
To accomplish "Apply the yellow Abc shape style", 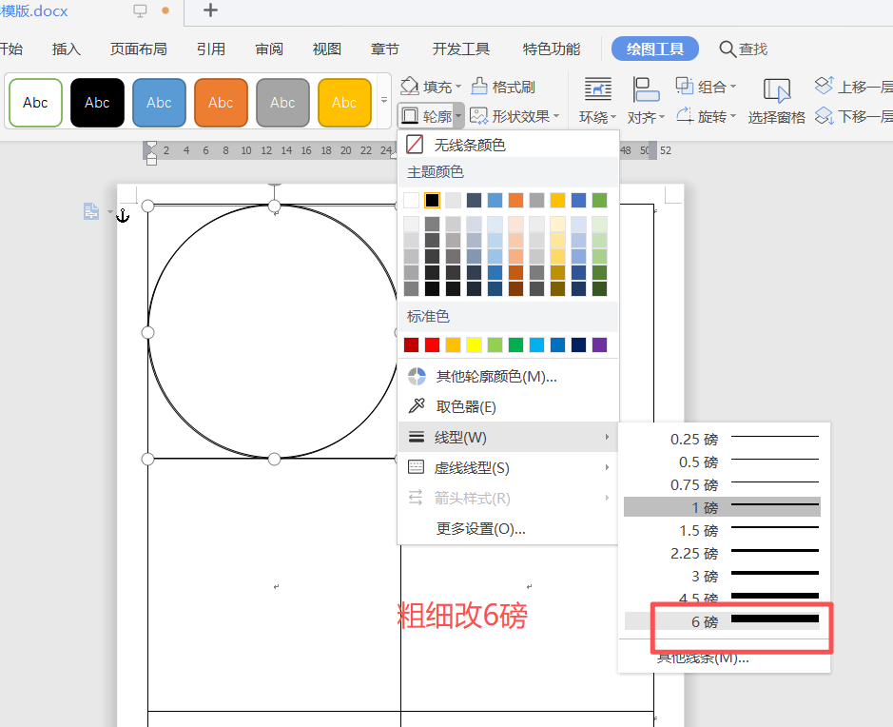I will tap(344, 103).
